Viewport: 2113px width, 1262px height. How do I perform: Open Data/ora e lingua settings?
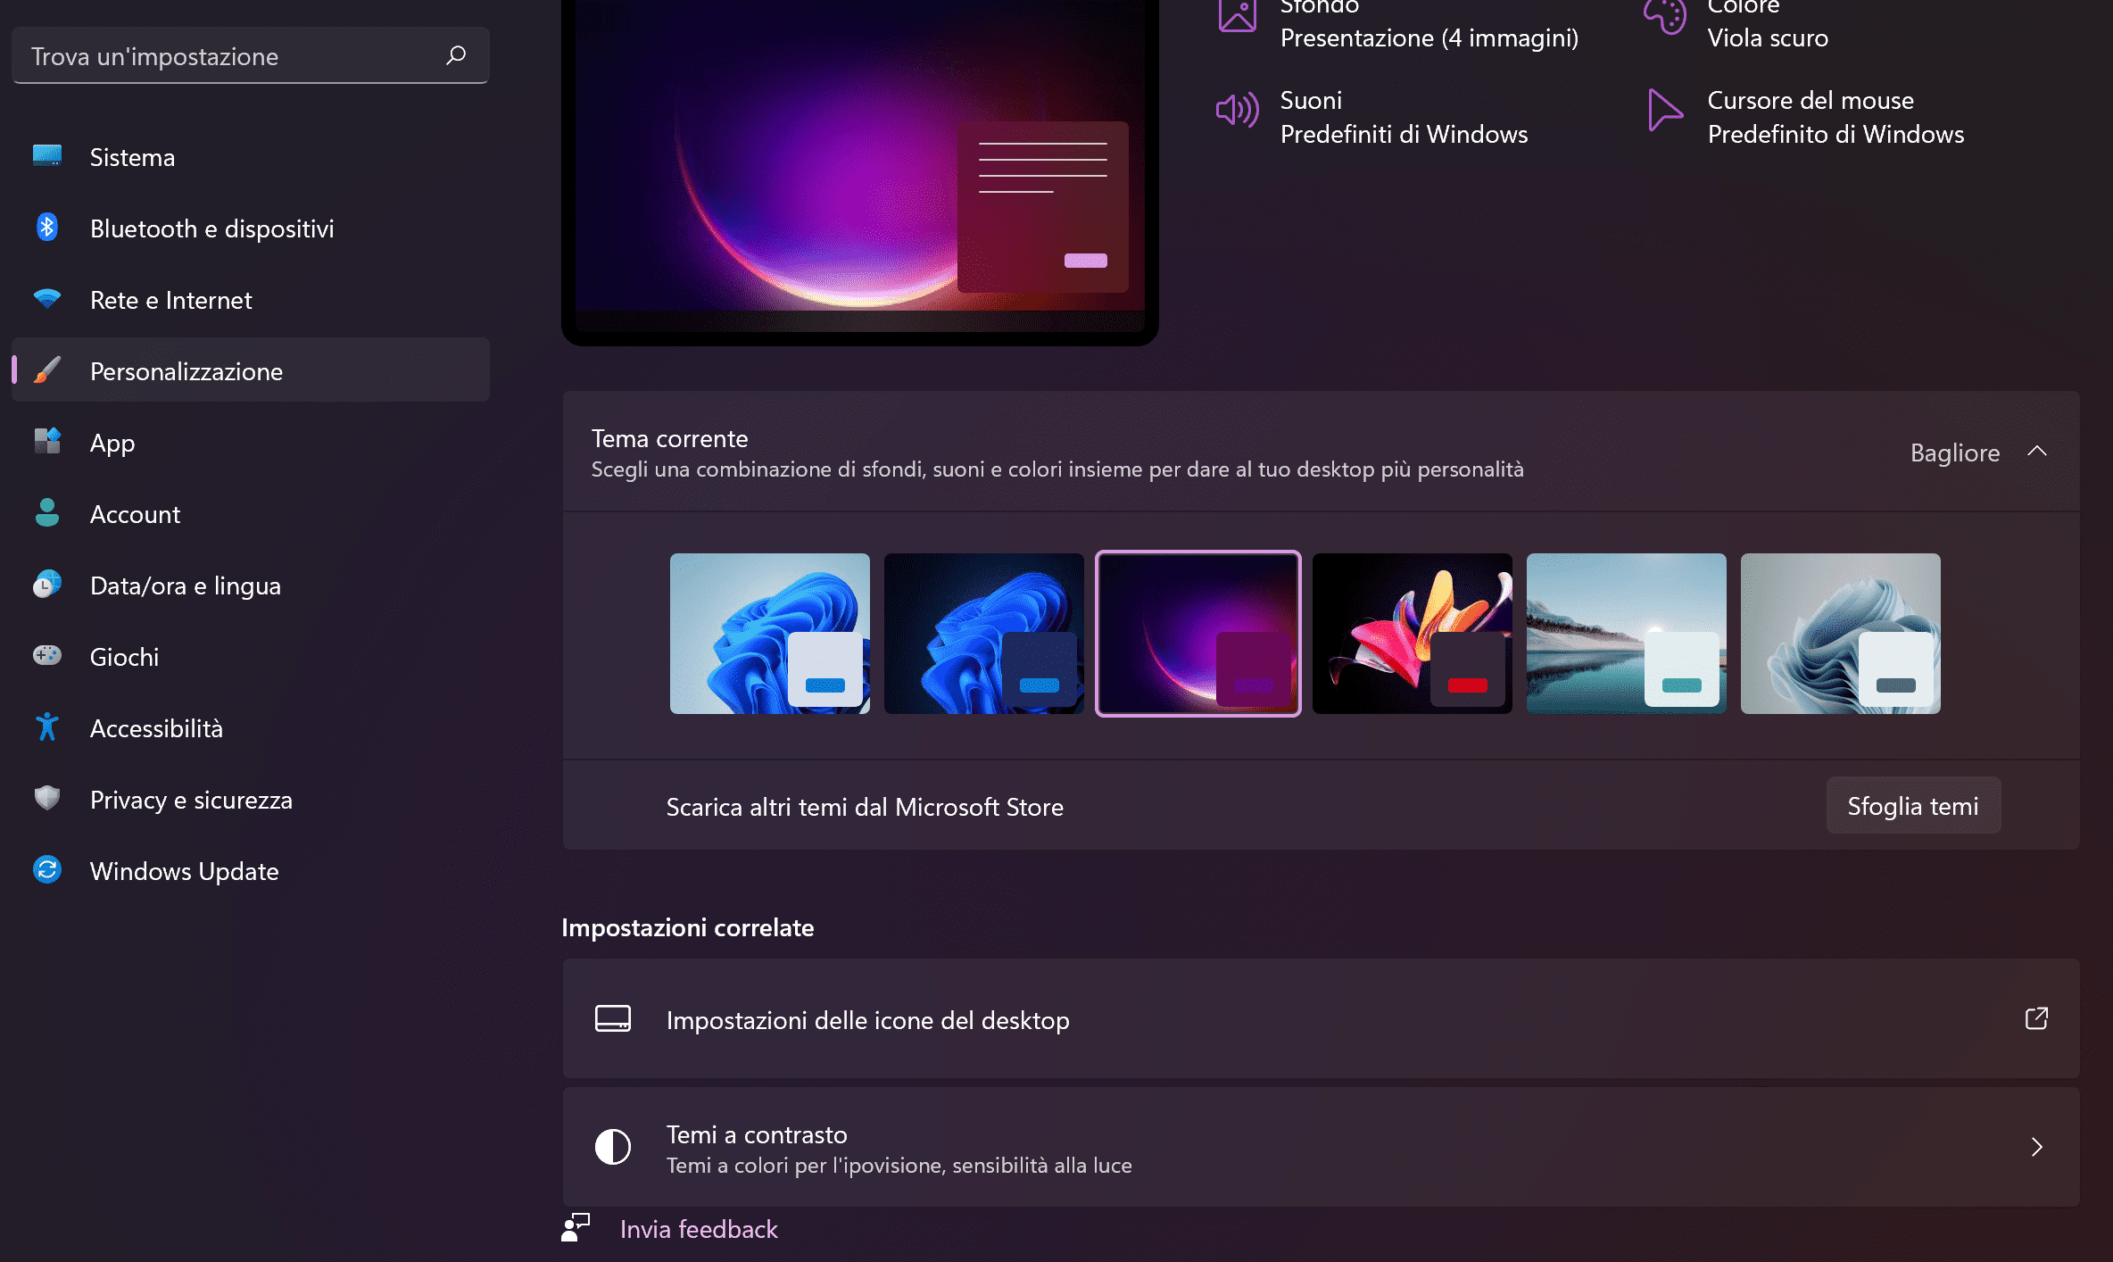[x=251, y=585]
